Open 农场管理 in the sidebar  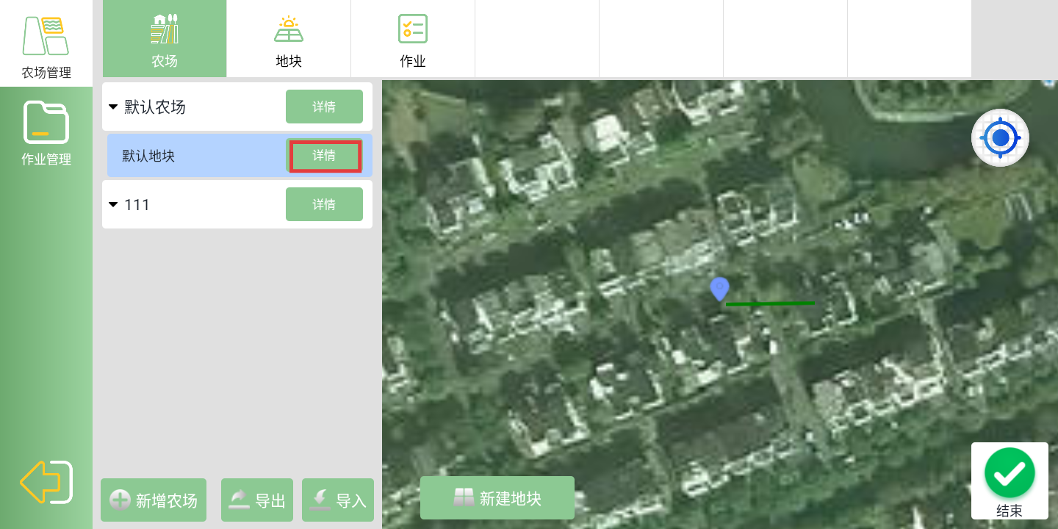click(46, 46)
